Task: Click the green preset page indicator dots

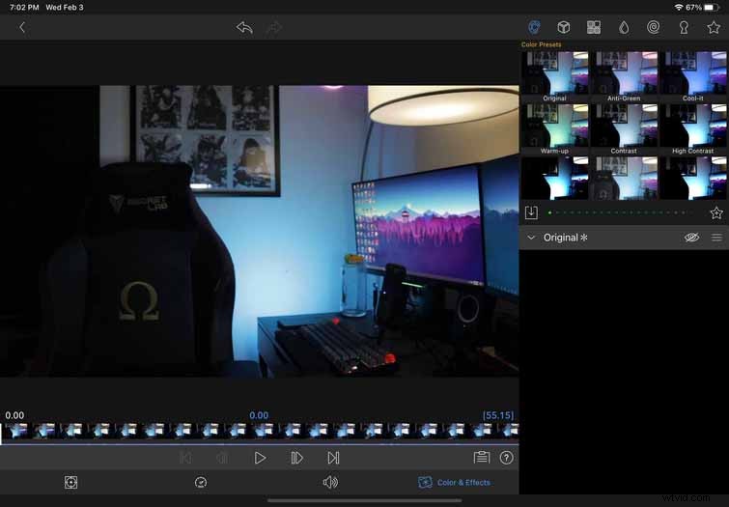Action: point(620,212)
